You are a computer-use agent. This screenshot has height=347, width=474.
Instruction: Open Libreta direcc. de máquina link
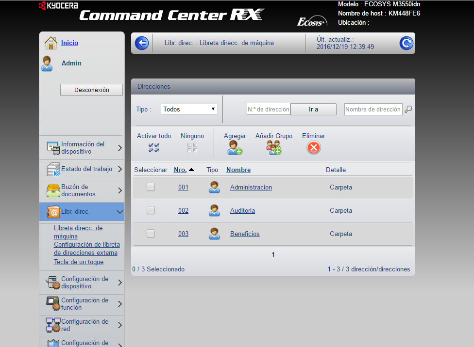click(x=78, y=232)
